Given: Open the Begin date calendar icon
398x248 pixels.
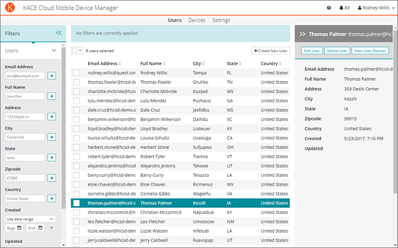Looking at the screenshot, I should click(x=20, y=228).
